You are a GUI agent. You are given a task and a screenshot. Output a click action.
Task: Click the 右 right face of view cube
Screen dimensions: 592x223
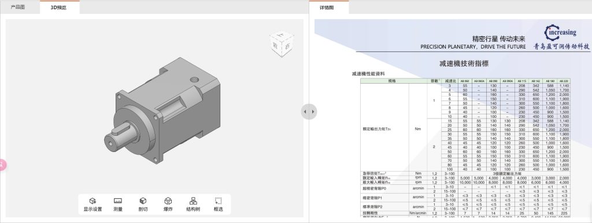287,46
